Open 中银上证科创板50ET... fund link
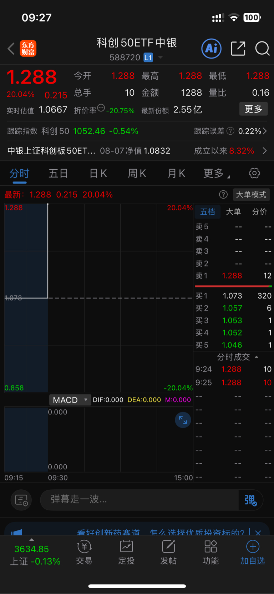This screenshot has height=594, width=274. pyautogui.click(x=51, y=151)
